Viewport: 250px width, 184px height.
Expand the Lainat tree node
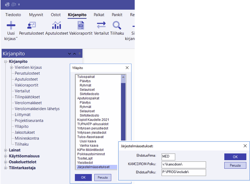pos(5,150)
